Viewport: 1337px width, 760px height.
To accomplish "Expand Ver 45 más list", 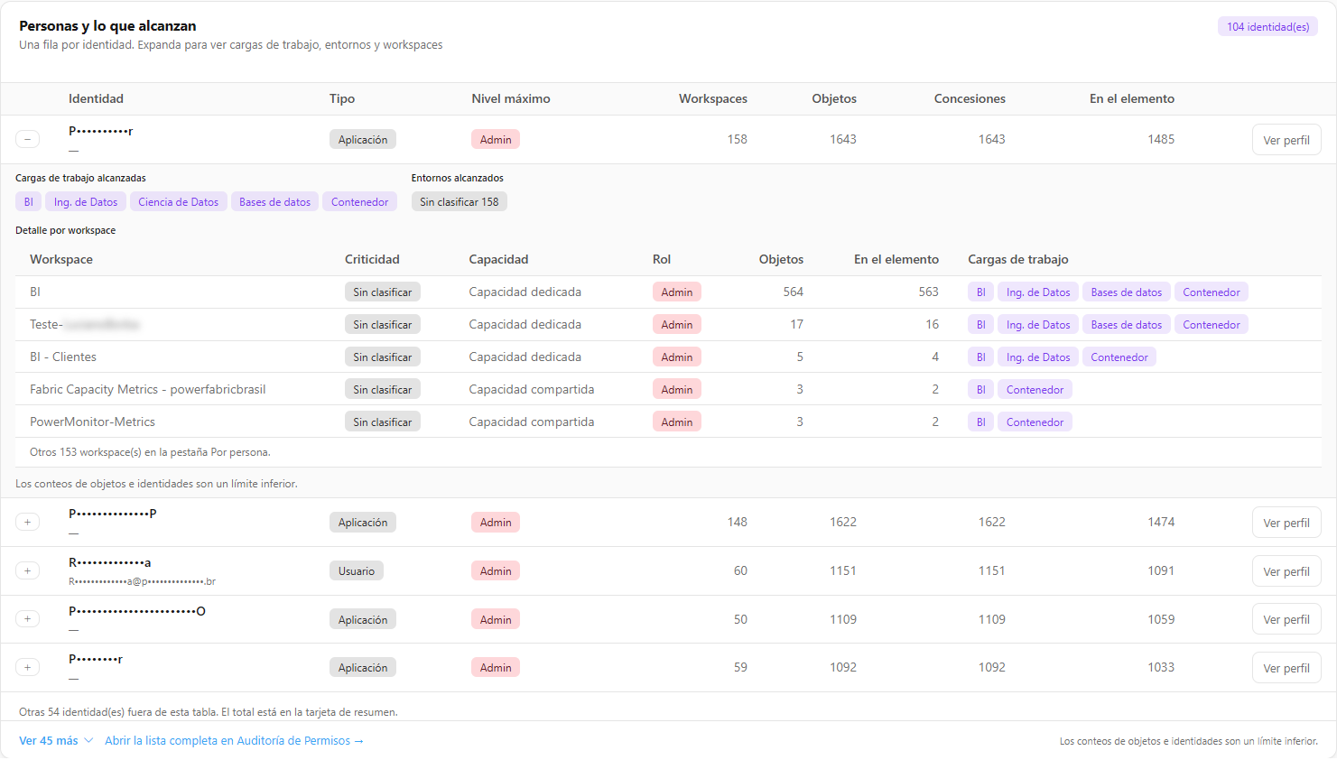I will click(56, 740).
